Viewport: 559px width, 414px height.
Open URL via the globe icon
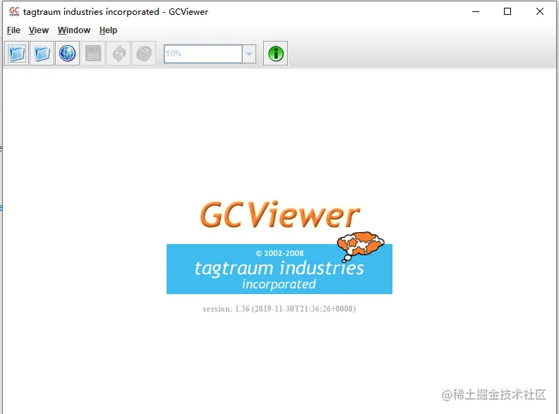coord(67,54)
